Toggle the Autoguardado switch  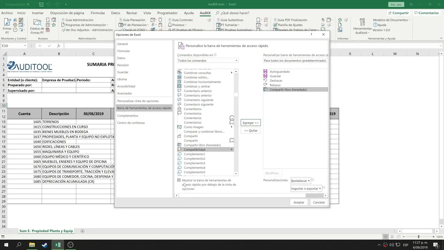pyautogui.click(x=31, y=5)
